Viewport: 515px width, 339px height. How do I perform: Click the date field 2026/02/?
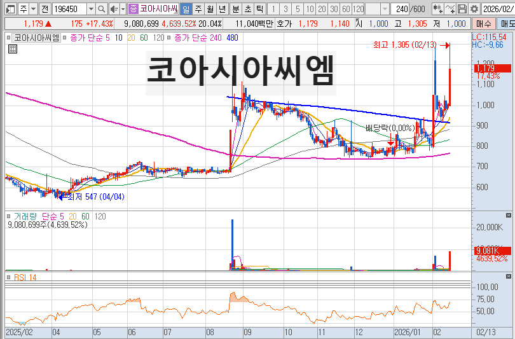[x=498, y=9]
